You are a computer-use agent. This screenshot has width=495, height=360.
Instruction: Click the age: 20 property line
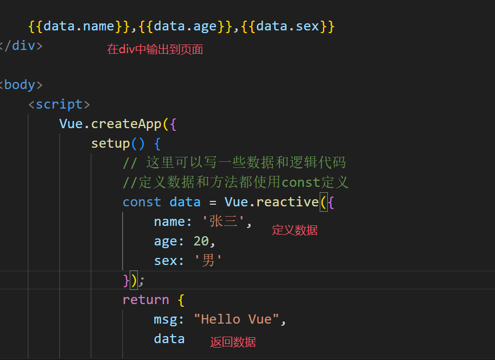click(185, 241)
